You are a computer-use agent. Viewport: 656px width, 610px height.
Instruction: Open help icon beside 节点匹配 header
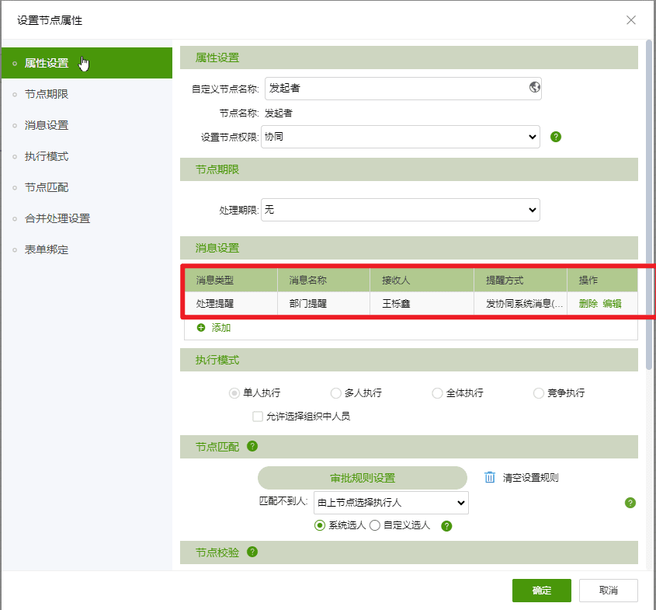252,446
